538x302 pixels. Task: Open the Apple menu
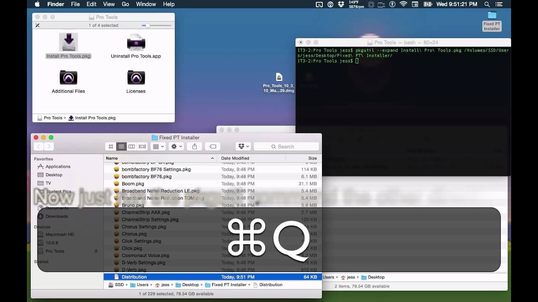(37, 4)
